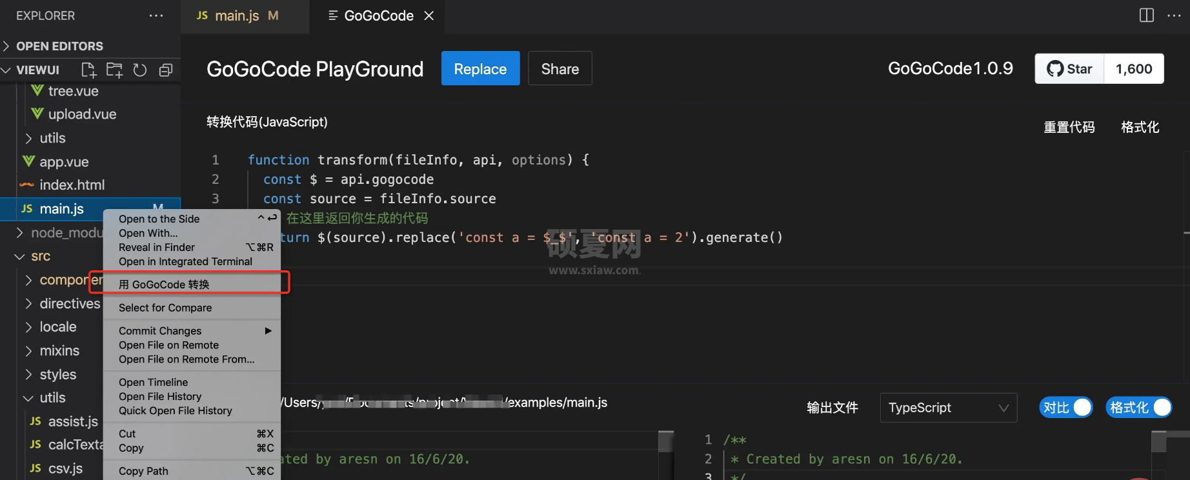Click the 1,600 star count
The height and width of the screenshot is (480, 1190).
[1134, 68]
